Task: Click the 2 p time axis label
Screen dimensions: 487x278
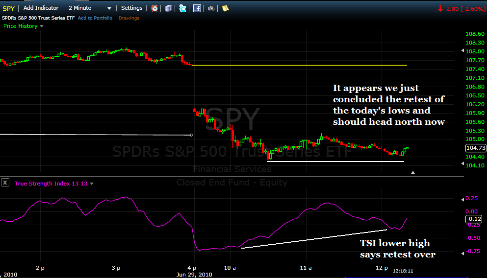Action: tap(40, 268)
